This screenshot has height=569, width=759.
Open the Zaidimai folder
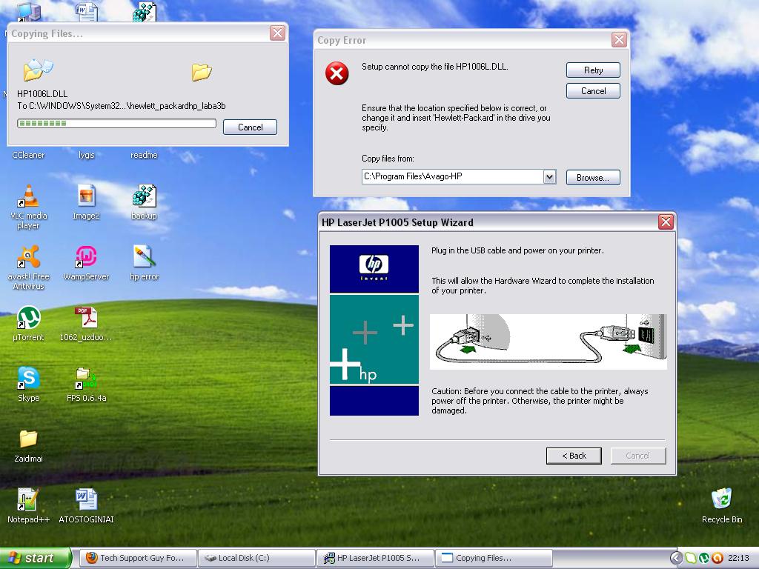(27, 439)
